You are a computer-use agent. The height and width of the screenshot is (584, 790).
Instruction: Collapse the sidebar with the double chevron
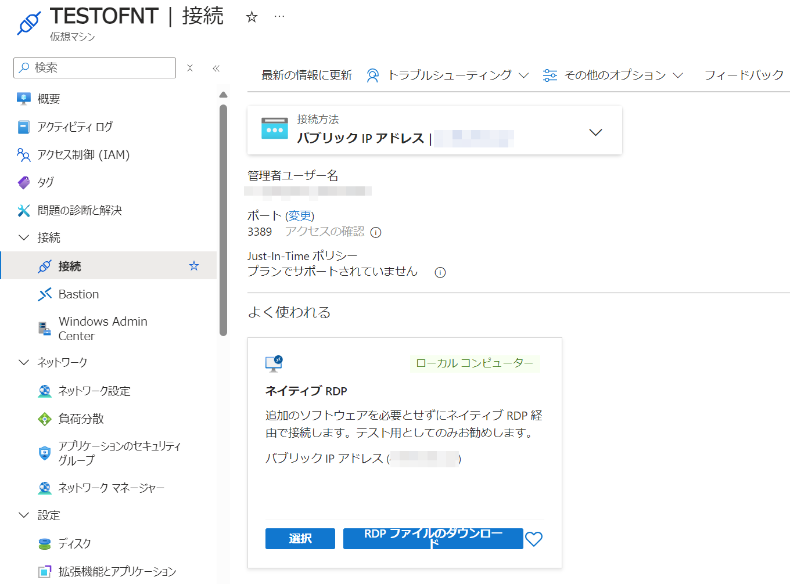(x=216, y=68)
